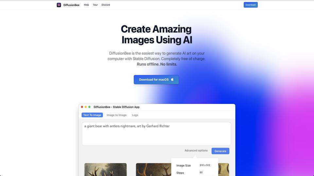
Task: Open the Logs tab
Action: 135,115
